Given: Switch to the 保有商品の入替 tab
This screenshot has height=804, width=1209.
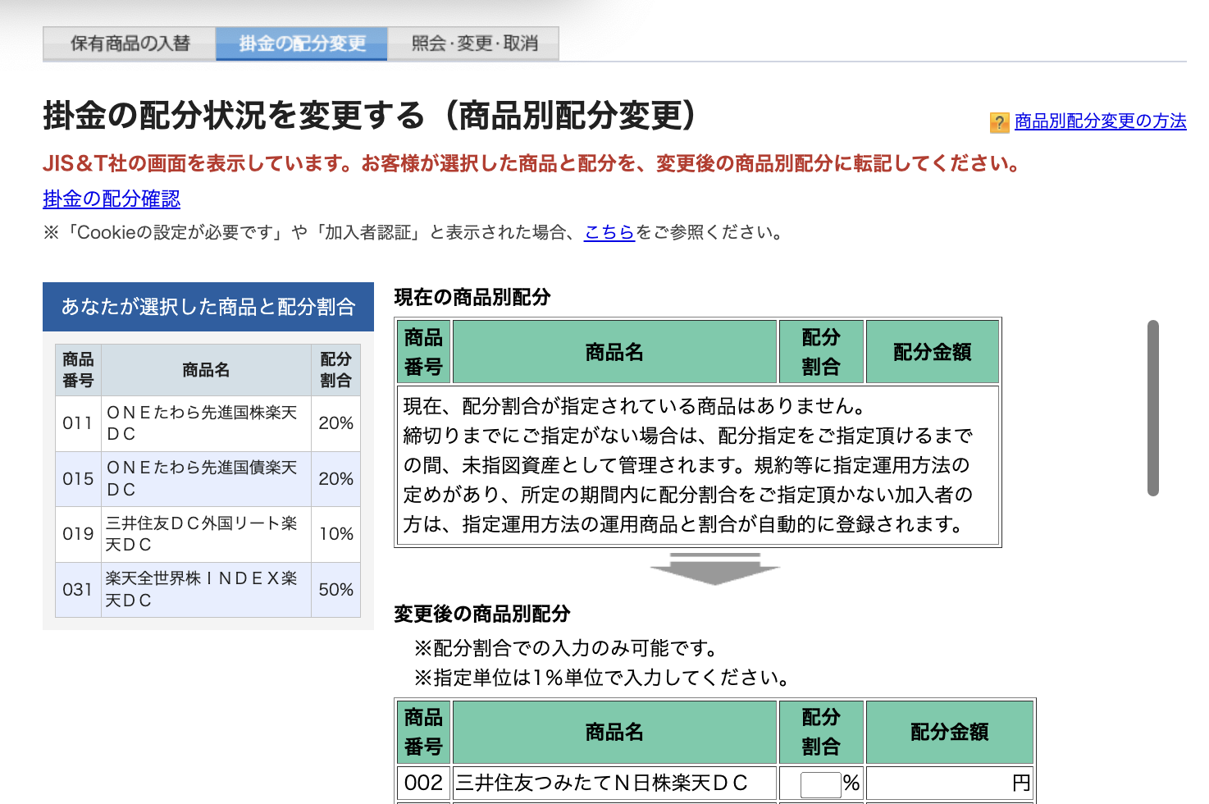Looking at the screenshot, I should click(x=128, y=43).
